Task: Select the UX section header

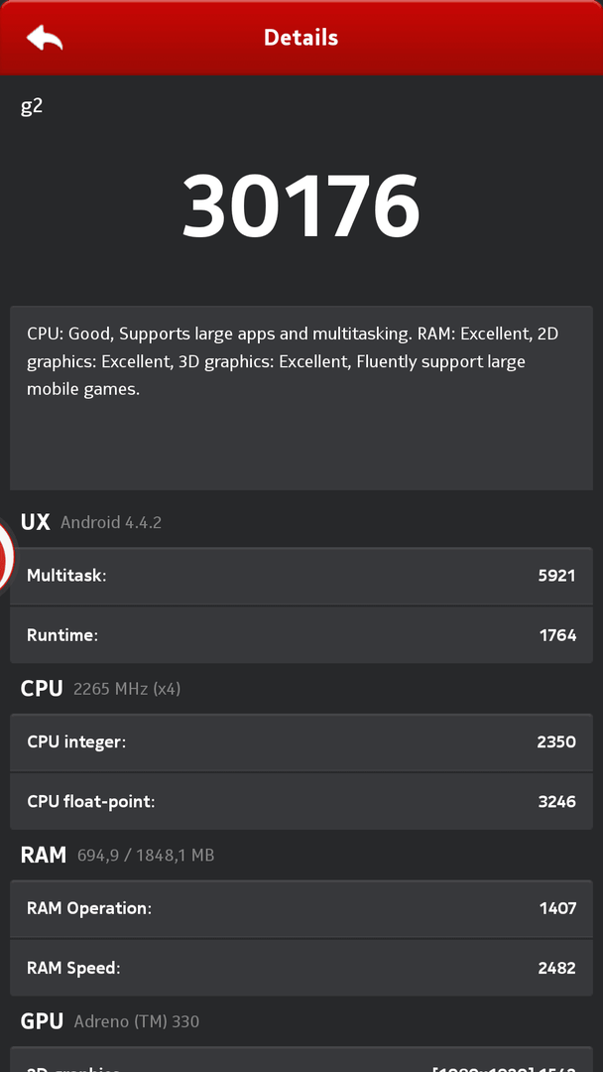Action: coord(36,522)
